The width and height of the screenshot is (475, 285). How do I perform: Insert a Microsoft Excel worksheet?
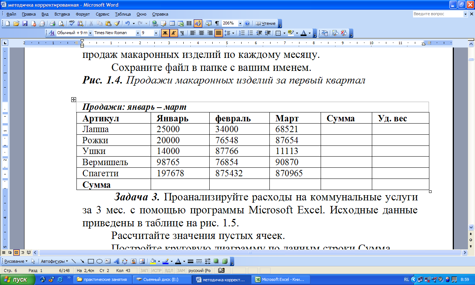pyautogui.click(x=181, y=23)
